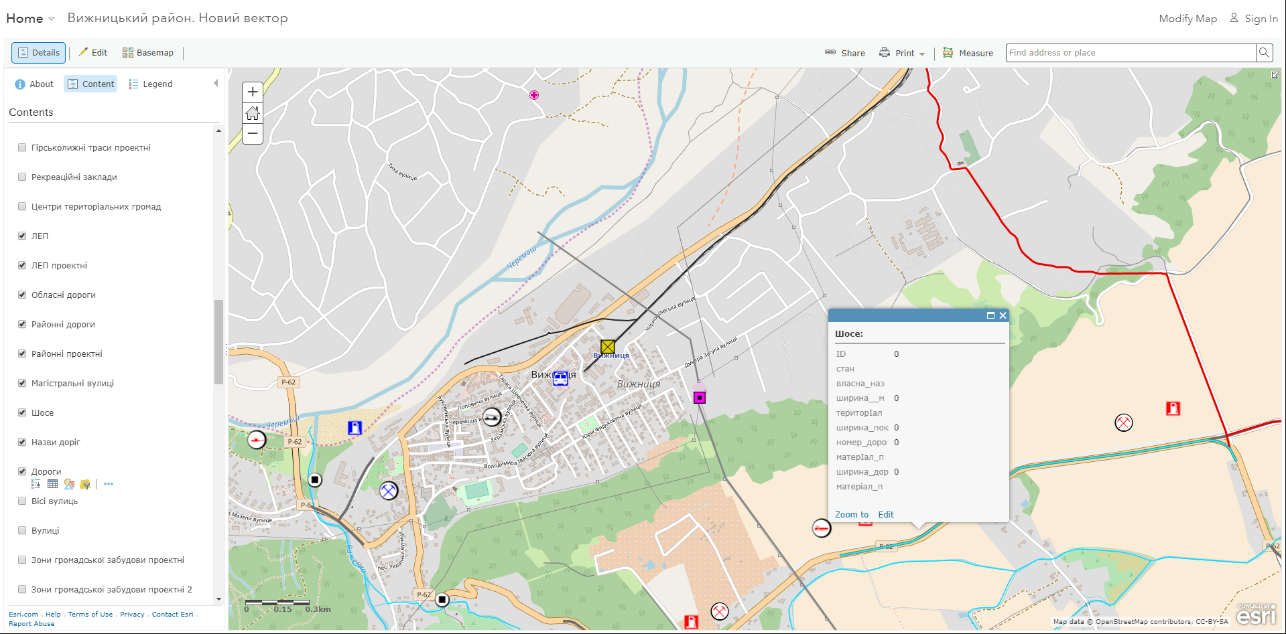Expand the Print dropdown

pyautogui.click(x=923, y=54)
